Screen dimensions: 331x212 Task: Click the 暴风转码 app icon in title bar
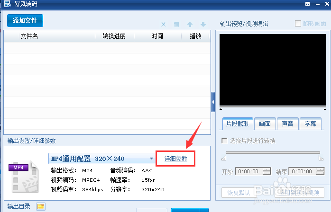click(8, 4)
